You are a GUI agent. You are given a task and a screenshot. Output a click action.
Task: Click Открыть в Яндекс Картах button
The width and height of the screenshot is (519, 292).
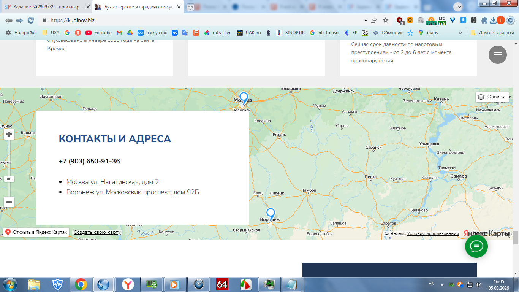click(x=36, y=232)
